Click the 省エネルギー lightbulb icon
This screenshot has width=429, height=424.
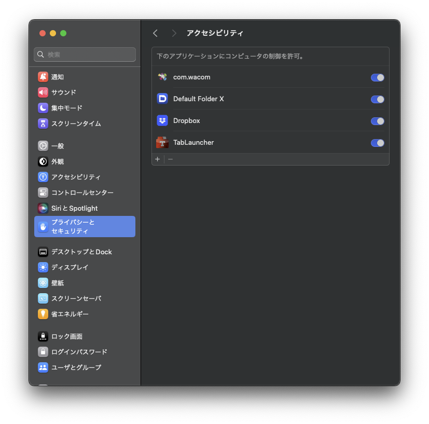(43, 314)
